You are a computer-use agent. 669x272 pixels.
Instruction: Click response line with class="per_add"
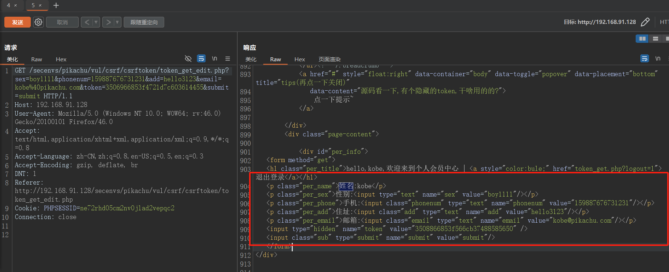428,212
